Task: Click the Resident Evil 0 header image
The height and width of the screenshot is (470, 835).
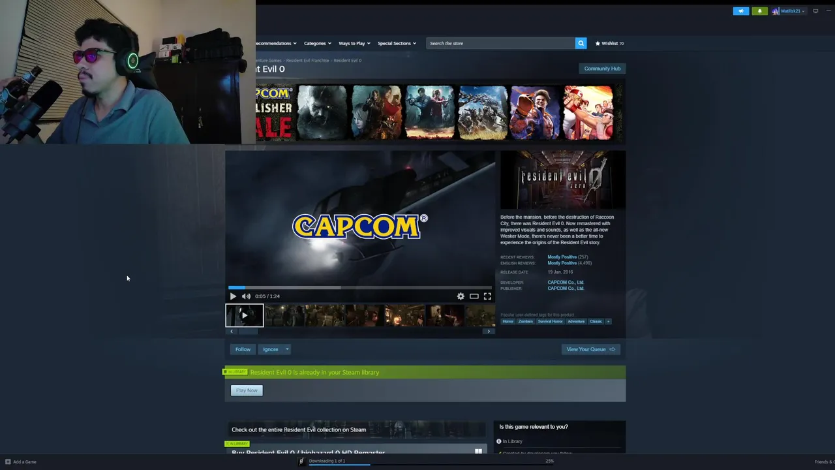Action: [563, 180]
